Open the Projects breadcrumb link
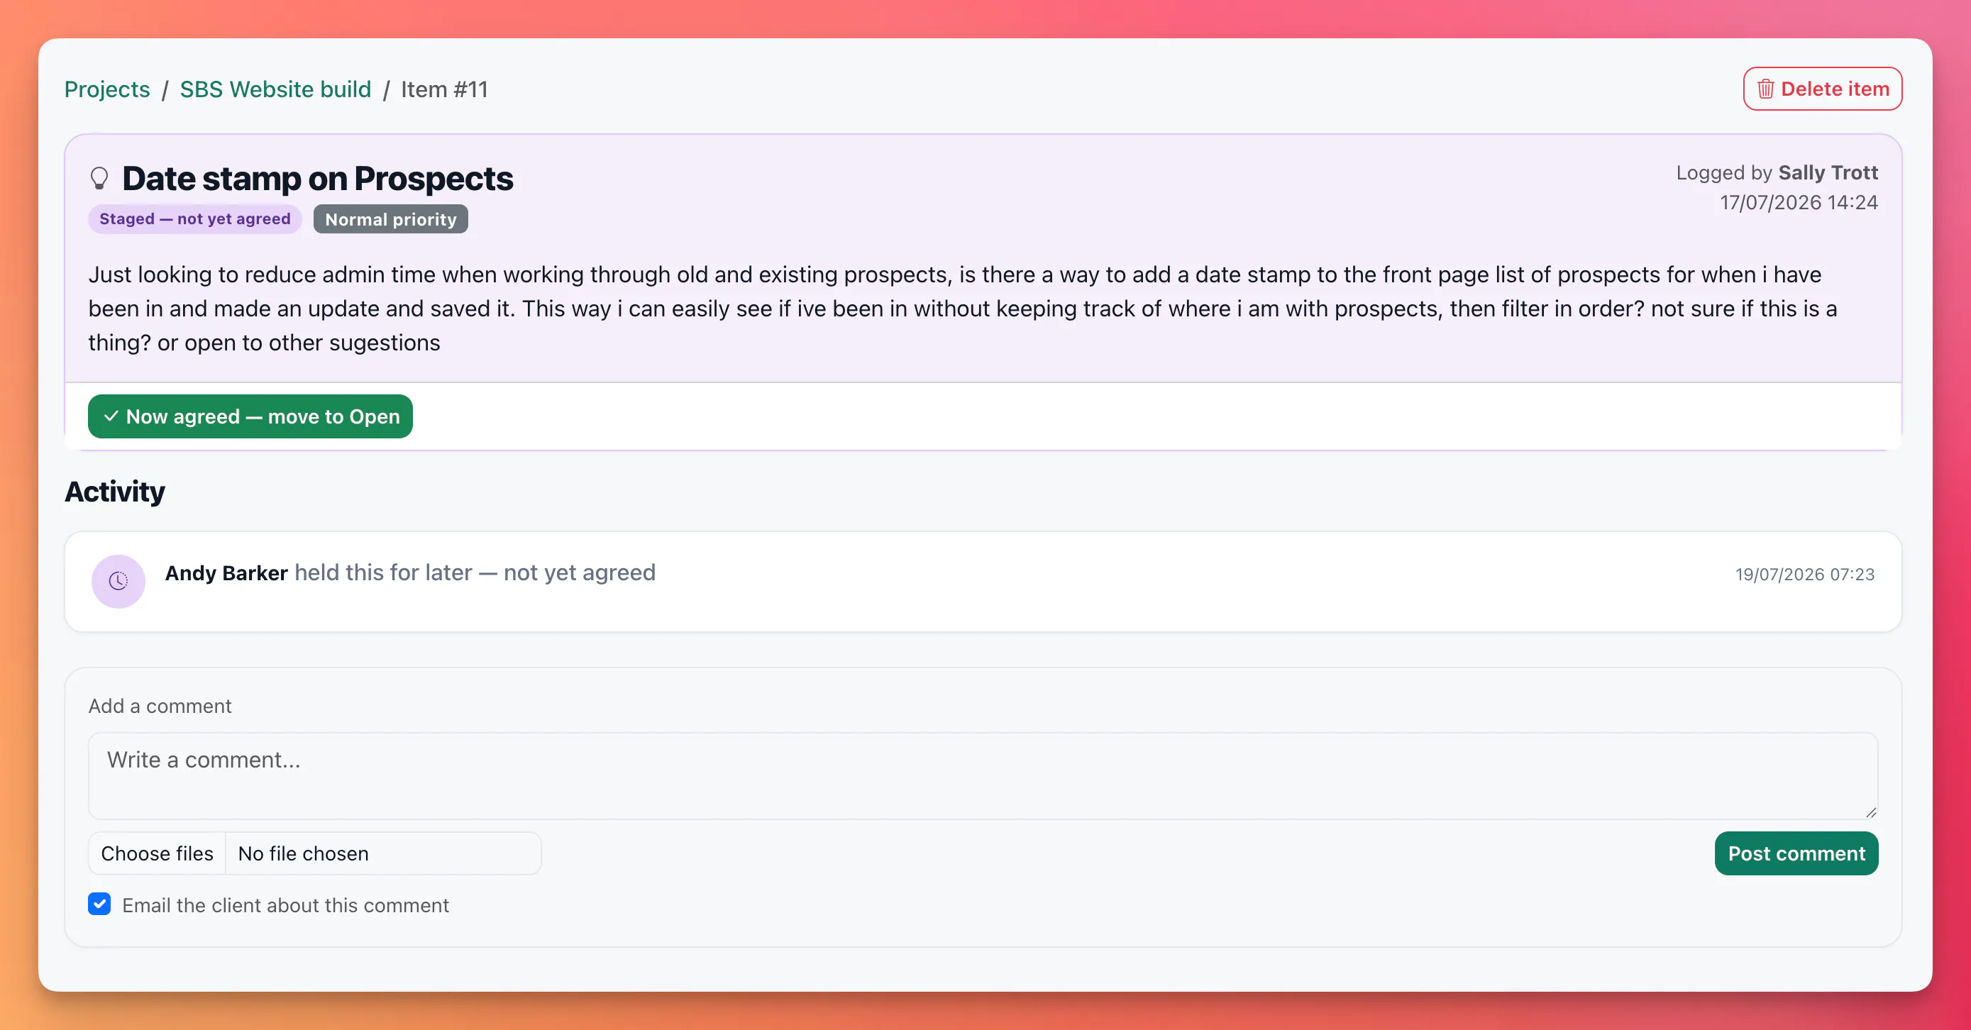Image resolution: width=1971 pixels, height=1030 pixels. (x=107, y=89)
